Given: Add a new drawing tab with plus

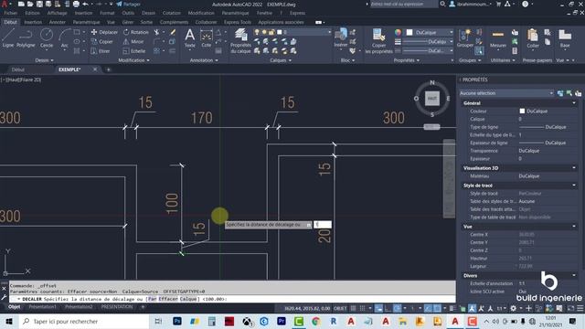Looking at the screenshot, I should coord(109,69).
